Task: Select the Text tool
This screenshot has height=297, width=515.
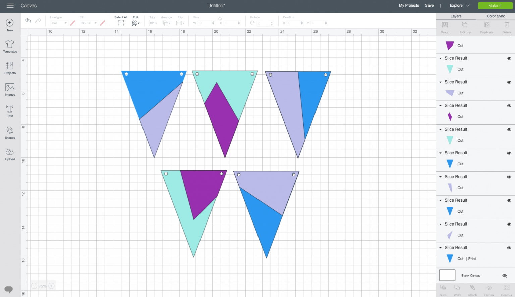Action: tap(10, 111)
